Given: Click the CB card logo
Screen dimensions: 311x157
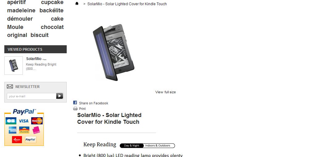Looking at the screenshot, I should tap(11, 121).
